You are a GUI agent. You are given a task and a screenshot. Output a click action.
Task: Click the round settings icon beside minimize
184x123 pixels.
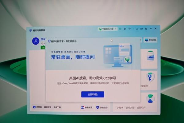(146, 29)
